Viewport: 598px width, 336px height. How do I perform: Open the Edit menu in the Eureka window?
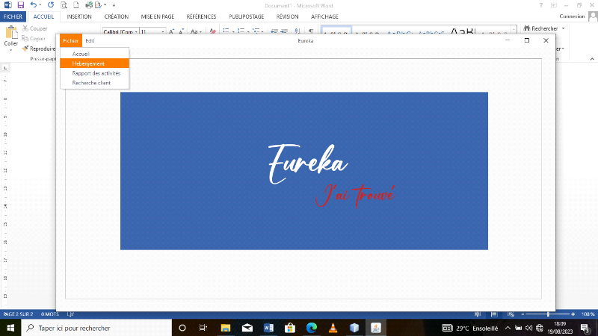pos(90,40)
